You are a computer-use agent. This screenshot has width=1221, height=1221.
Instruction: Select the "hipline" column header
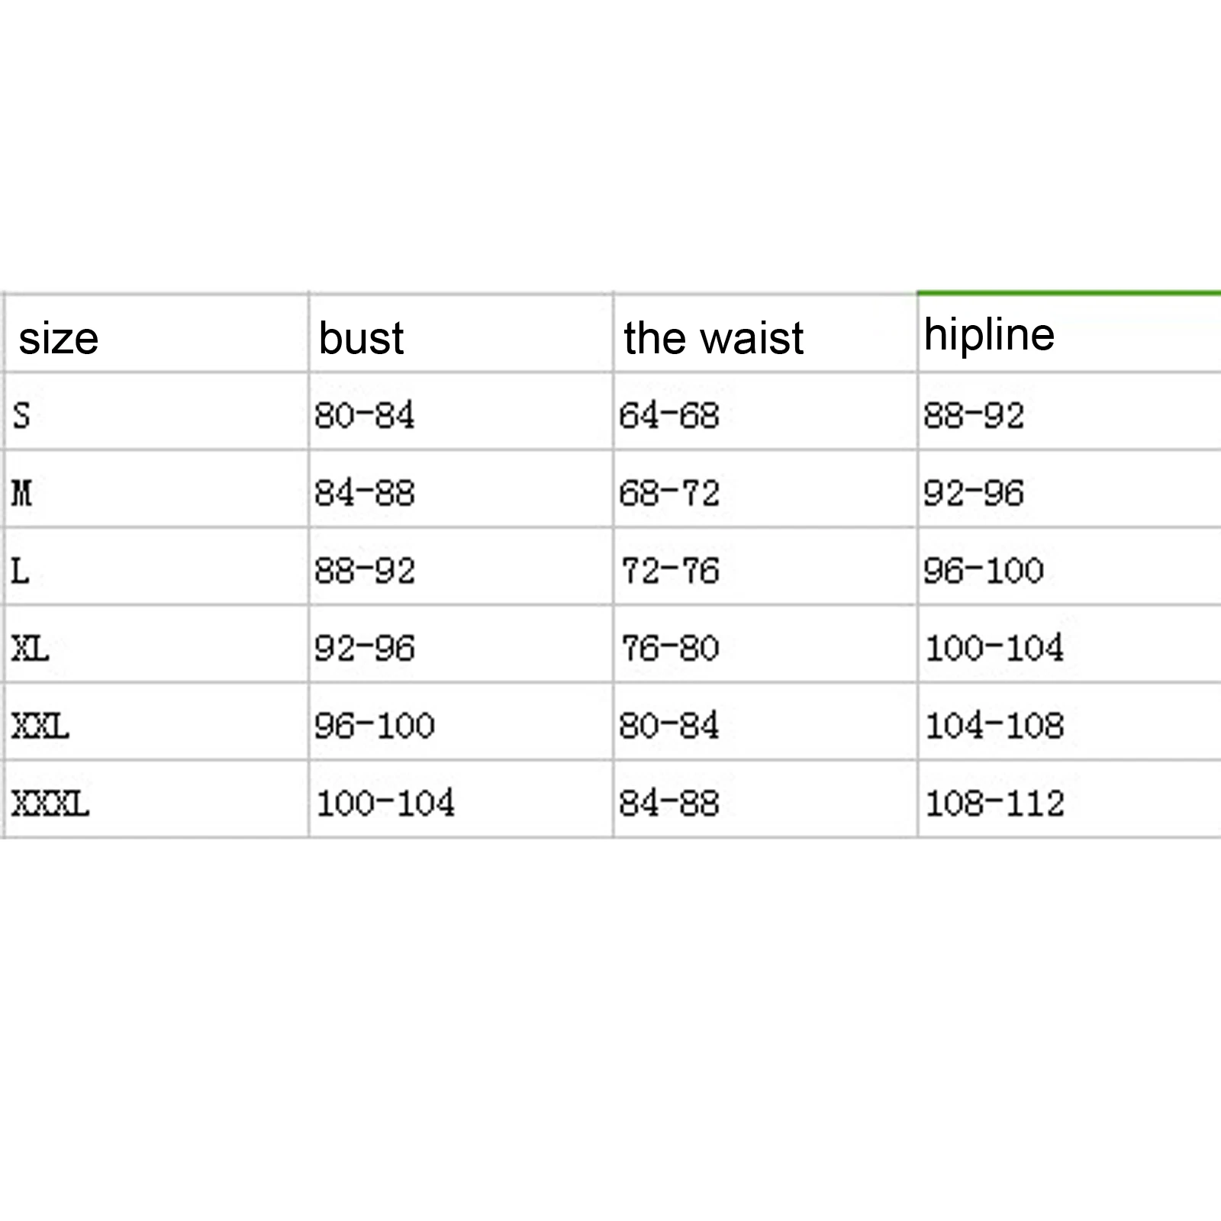[x=989, y=334]
